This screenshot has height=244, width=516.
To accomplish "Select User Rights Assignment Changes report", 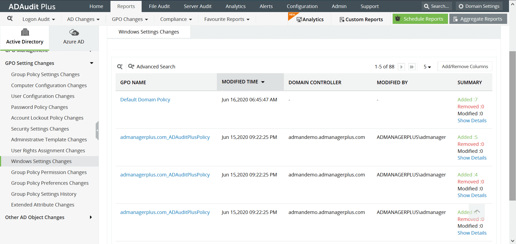I will [x=48, y=151].
